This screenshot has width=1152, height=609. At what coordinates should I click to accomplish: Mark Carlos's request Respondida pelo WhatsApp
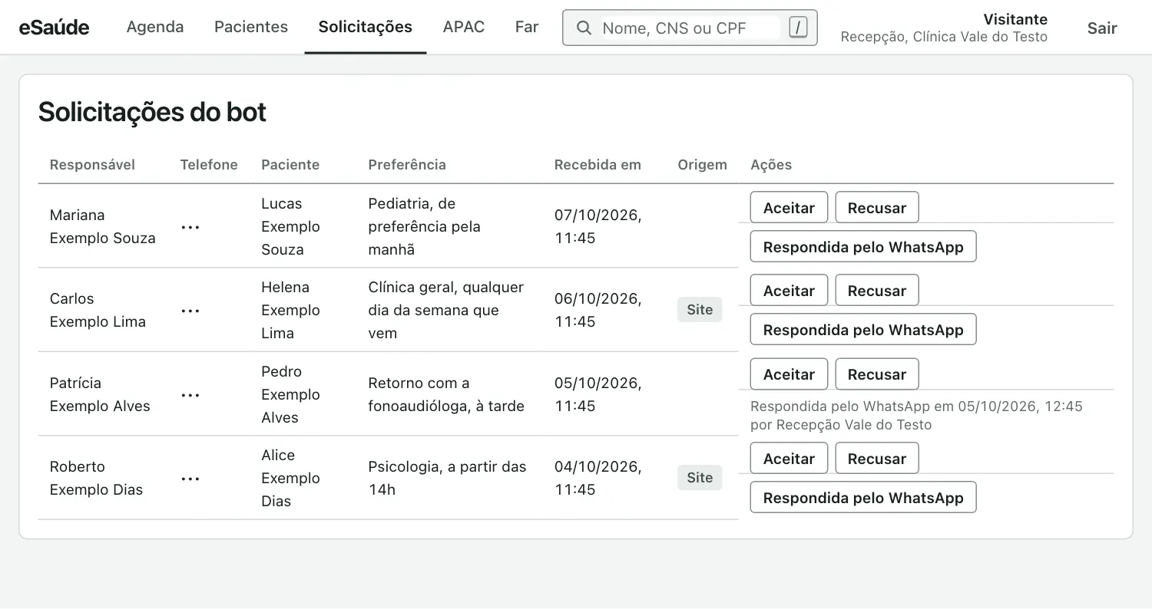[863, 330]
